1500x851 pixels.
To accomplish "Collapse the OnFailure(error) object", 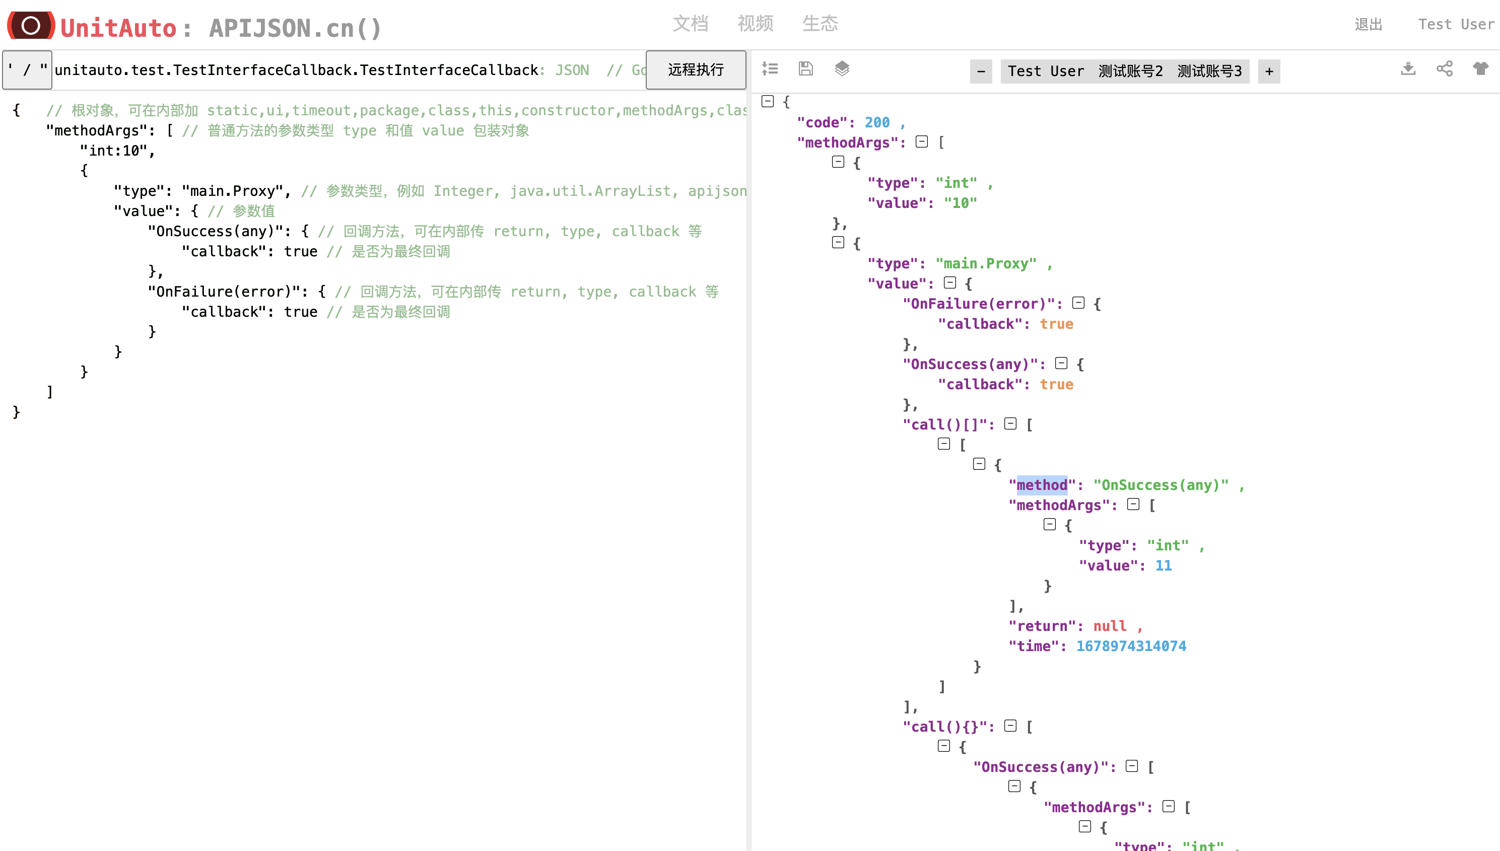I will point(1078,303).
